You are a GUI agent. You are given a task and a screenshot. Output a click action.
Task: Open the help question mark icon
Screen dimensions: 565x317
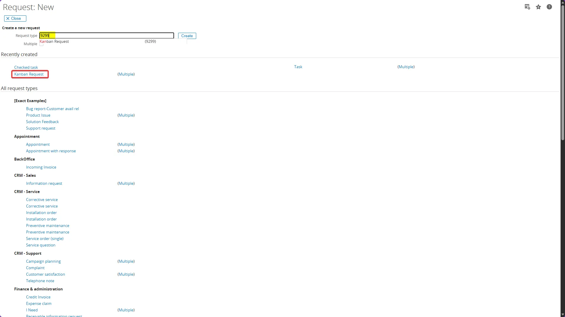[549, 7]
